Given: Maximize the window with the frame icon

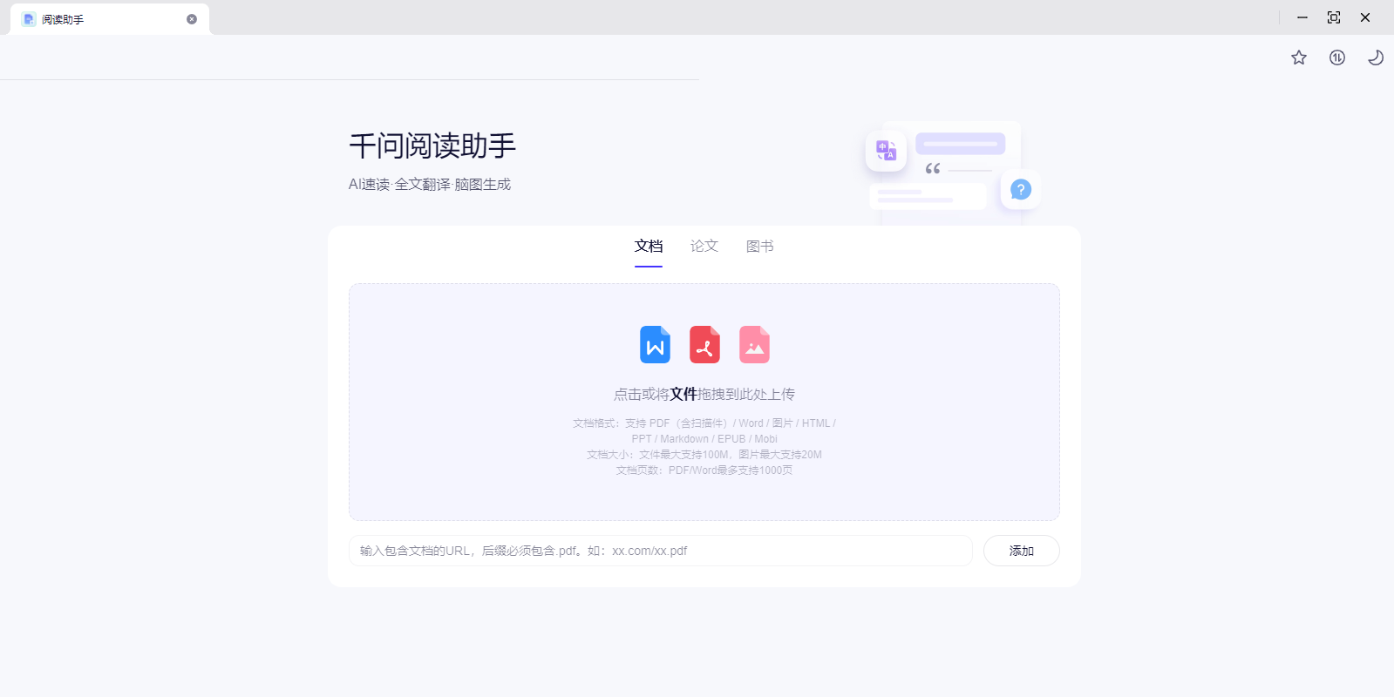Looking at the screenshot, I should (x=1334, y=17).
